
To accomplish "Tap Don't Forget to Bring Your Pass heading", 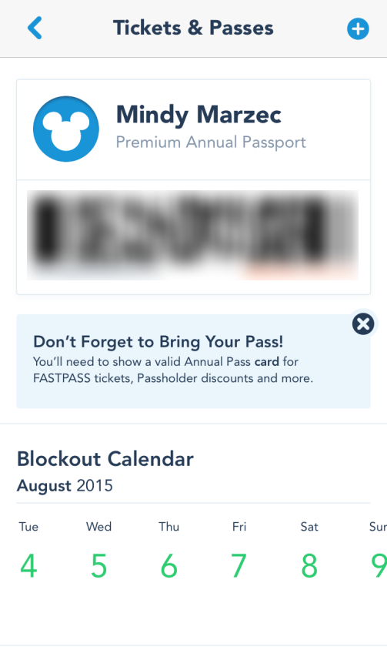I will 158,341.
